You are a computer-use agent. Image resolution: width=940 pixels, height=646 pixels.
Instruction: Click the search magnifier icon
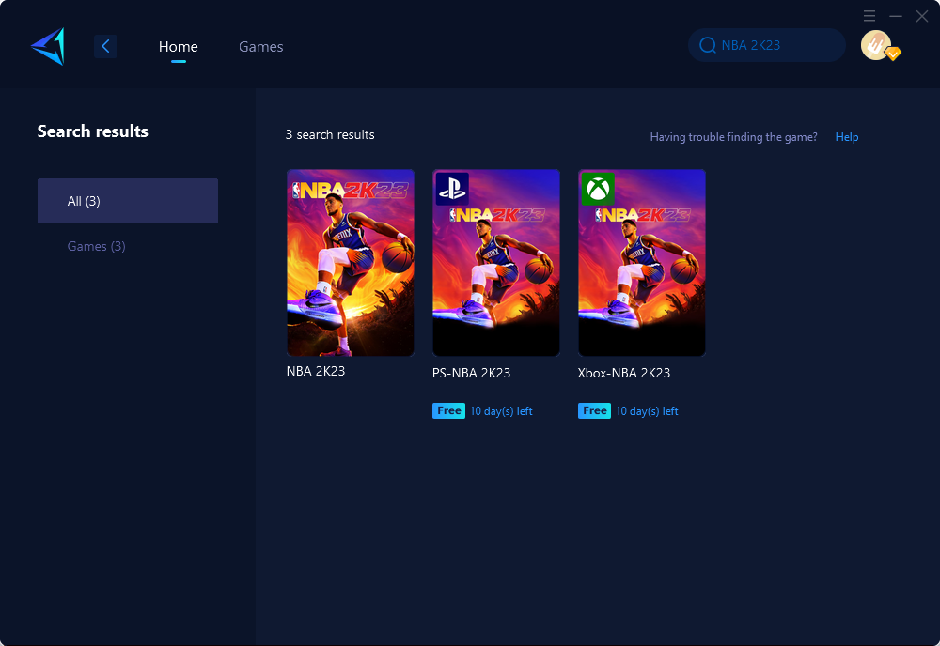pyautogui.click(x=708, y=45)
